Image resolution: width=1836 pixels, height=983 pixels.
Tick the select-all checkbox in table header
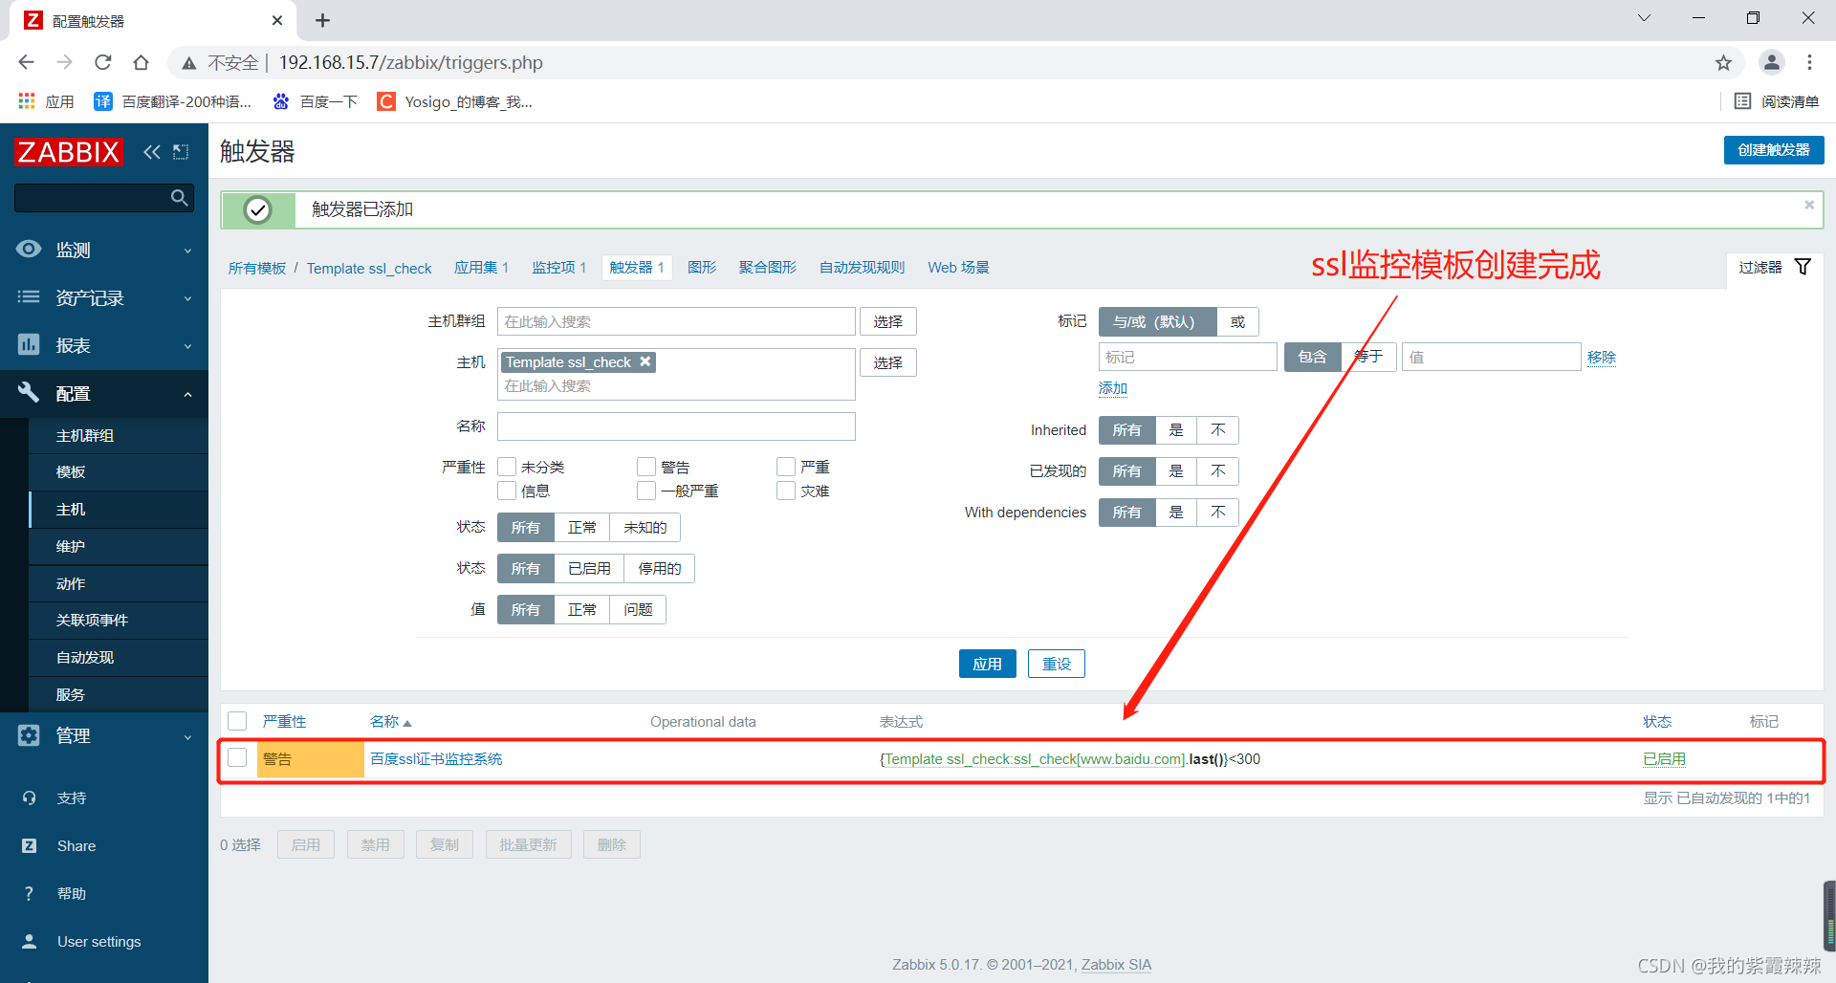click(237, 721)
